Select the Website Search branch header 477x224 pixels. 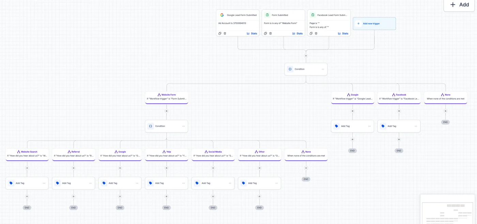point(27,154)
